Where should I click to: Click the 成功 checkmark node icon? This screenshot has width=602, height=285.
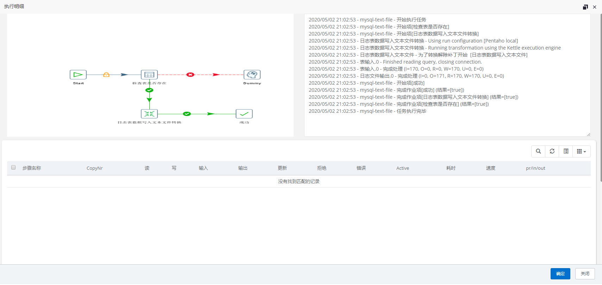244,114
